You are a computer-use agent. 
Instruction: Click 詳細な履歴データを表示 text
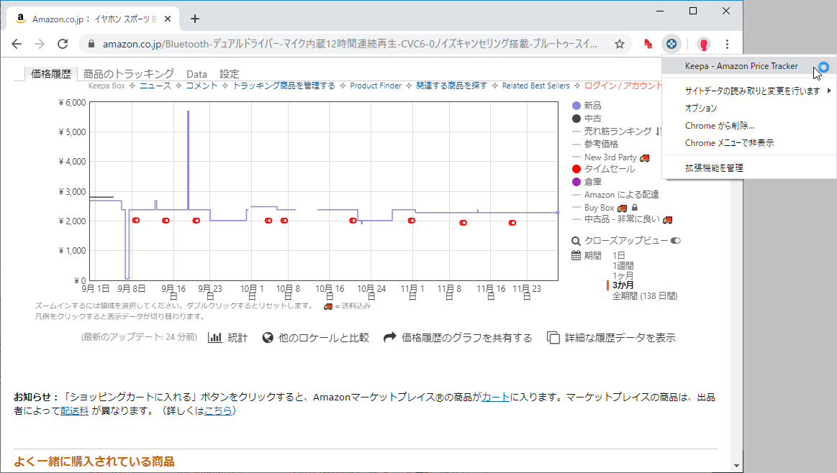(x=620, y=338)
